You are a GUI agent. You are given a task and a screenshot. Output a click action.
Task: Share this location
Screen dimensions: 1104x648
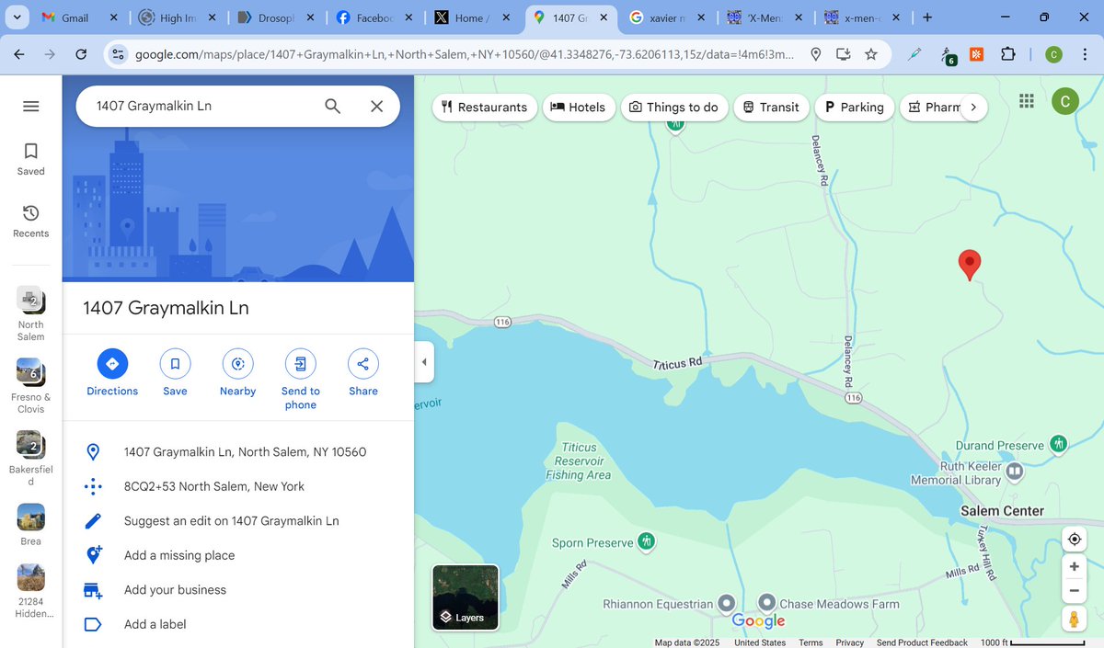(363, 373)
